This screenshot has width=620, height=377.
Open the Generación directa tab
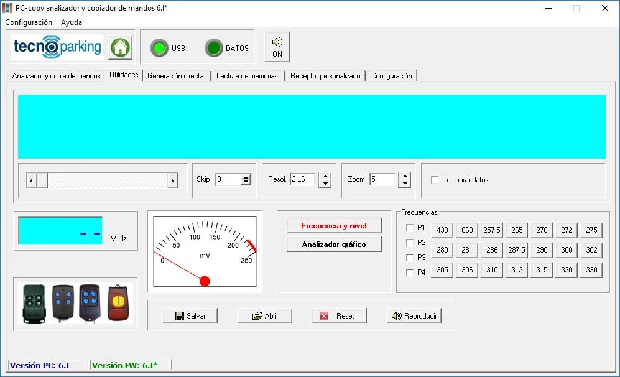[x=175, y=75]
